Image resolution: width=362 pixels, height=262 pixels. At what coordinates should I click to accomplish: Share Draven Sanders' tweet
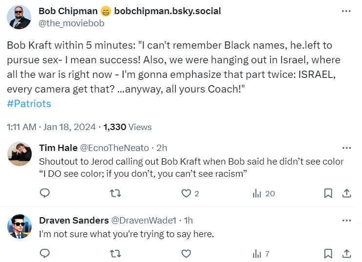pos(346,253)
